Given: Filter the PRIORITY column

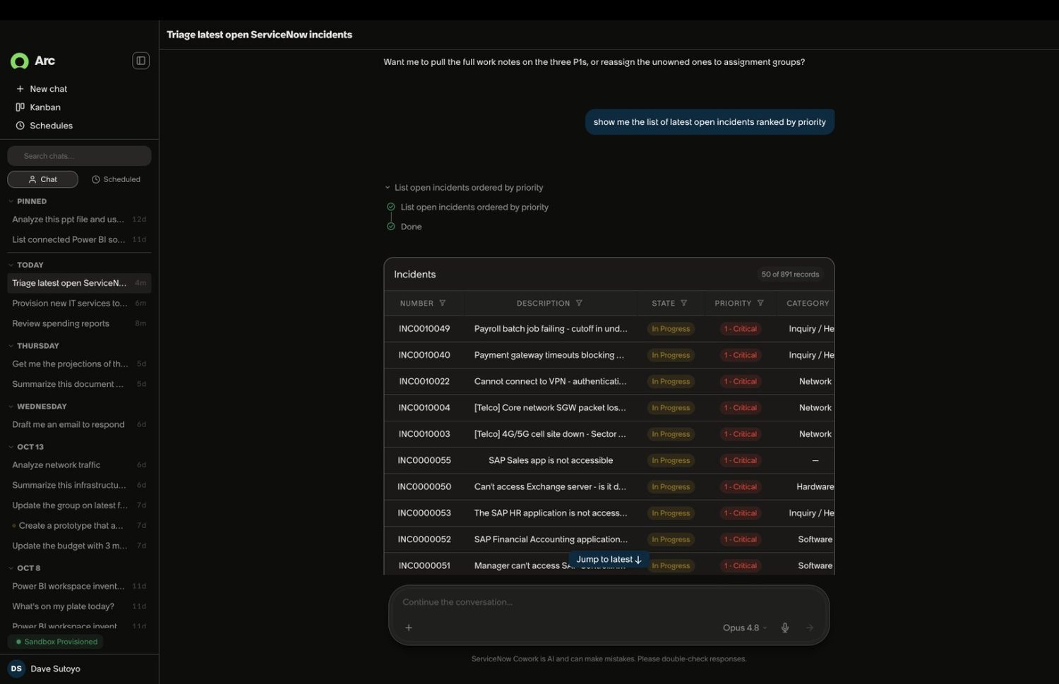Looking at the screenshot, I should [760, 304].
